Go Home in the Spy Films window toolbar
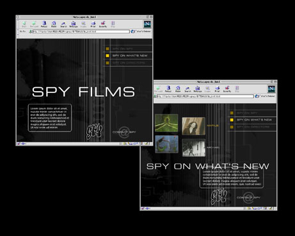This screenshot has width=295, height=236. click(x=54, y=24)
